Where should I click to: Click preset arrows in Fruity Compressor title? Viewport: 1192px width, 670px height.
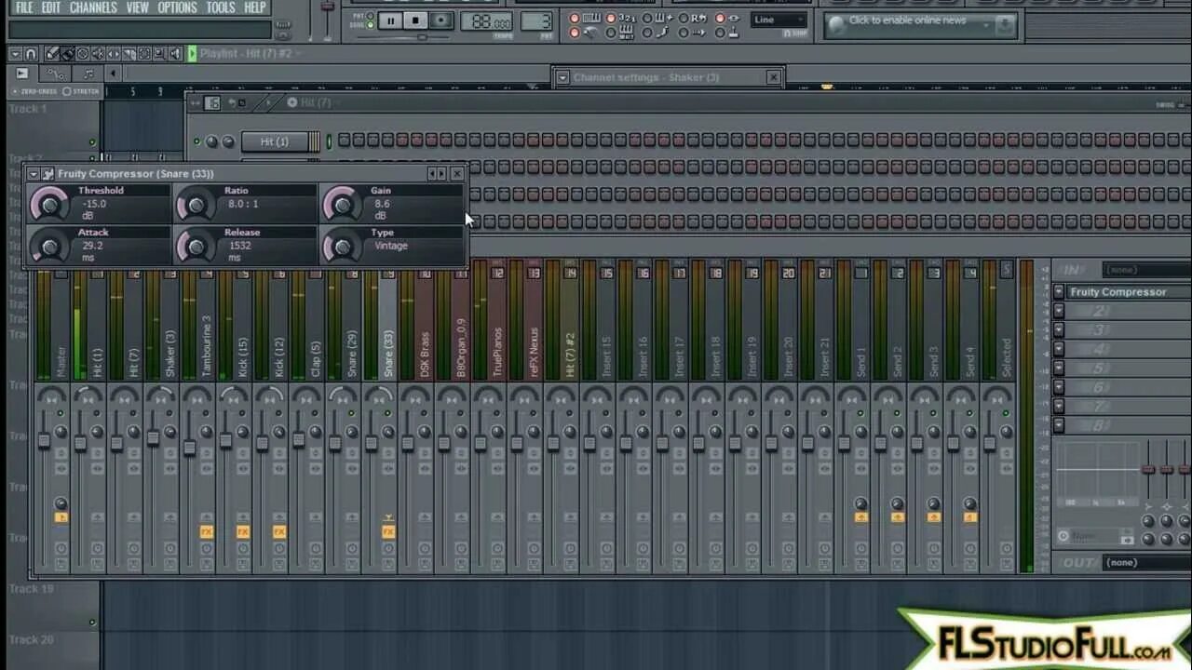click(x=437, y=174)
